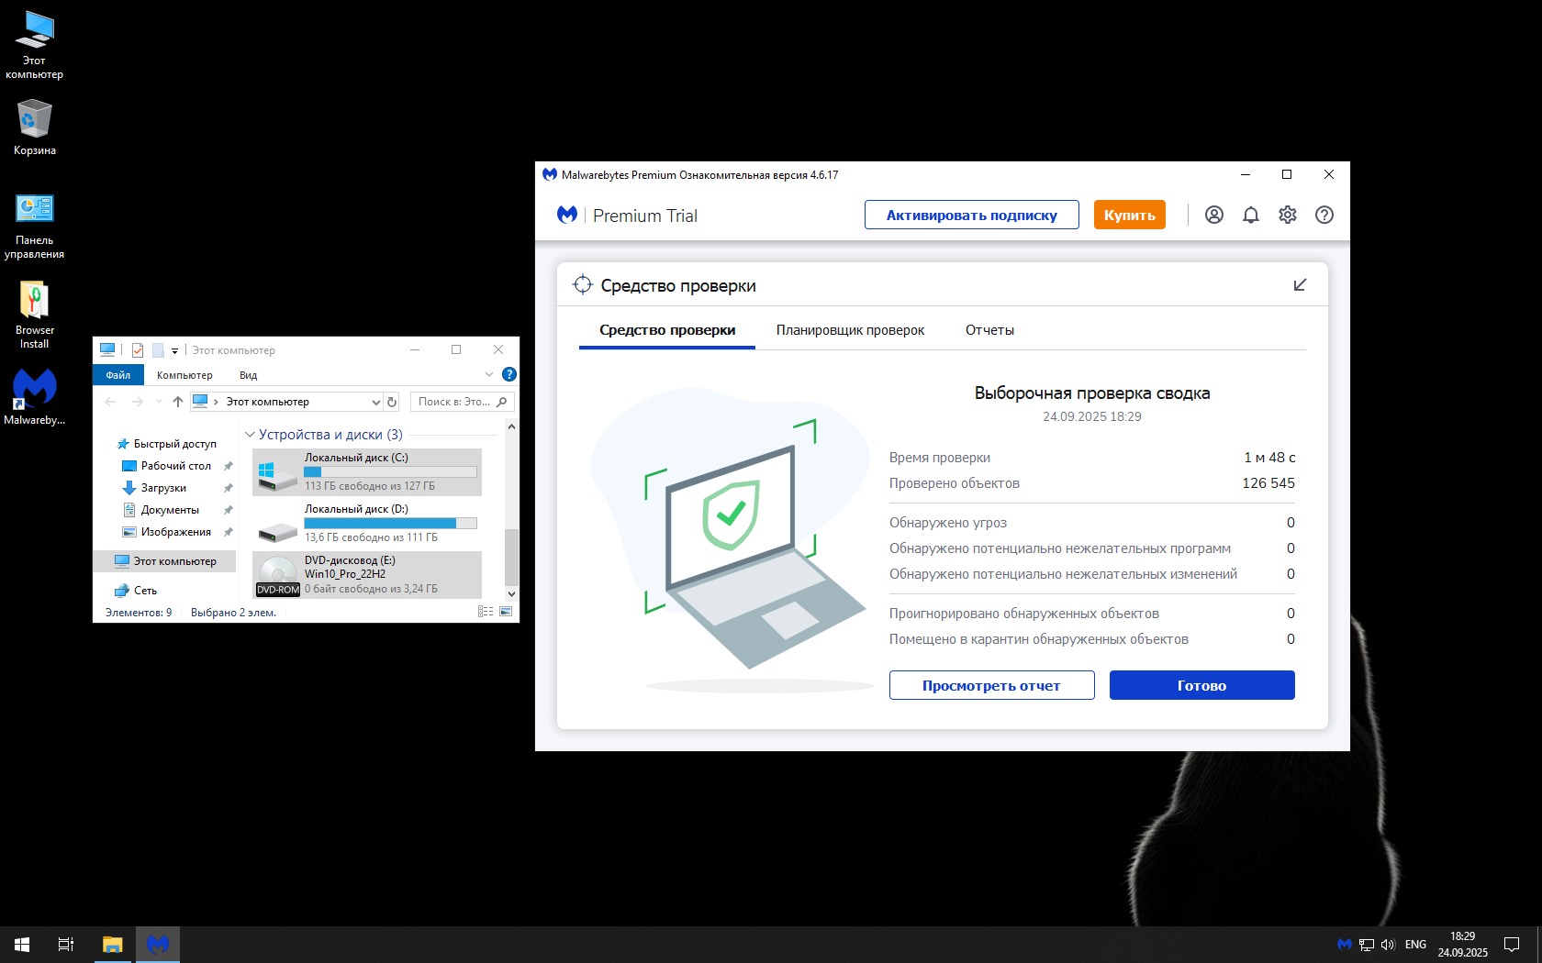This screenshot has height=963, width=1542.
Task: Switch to Malwarebytes on the taskbar
Action: click(x=158, y=944)
